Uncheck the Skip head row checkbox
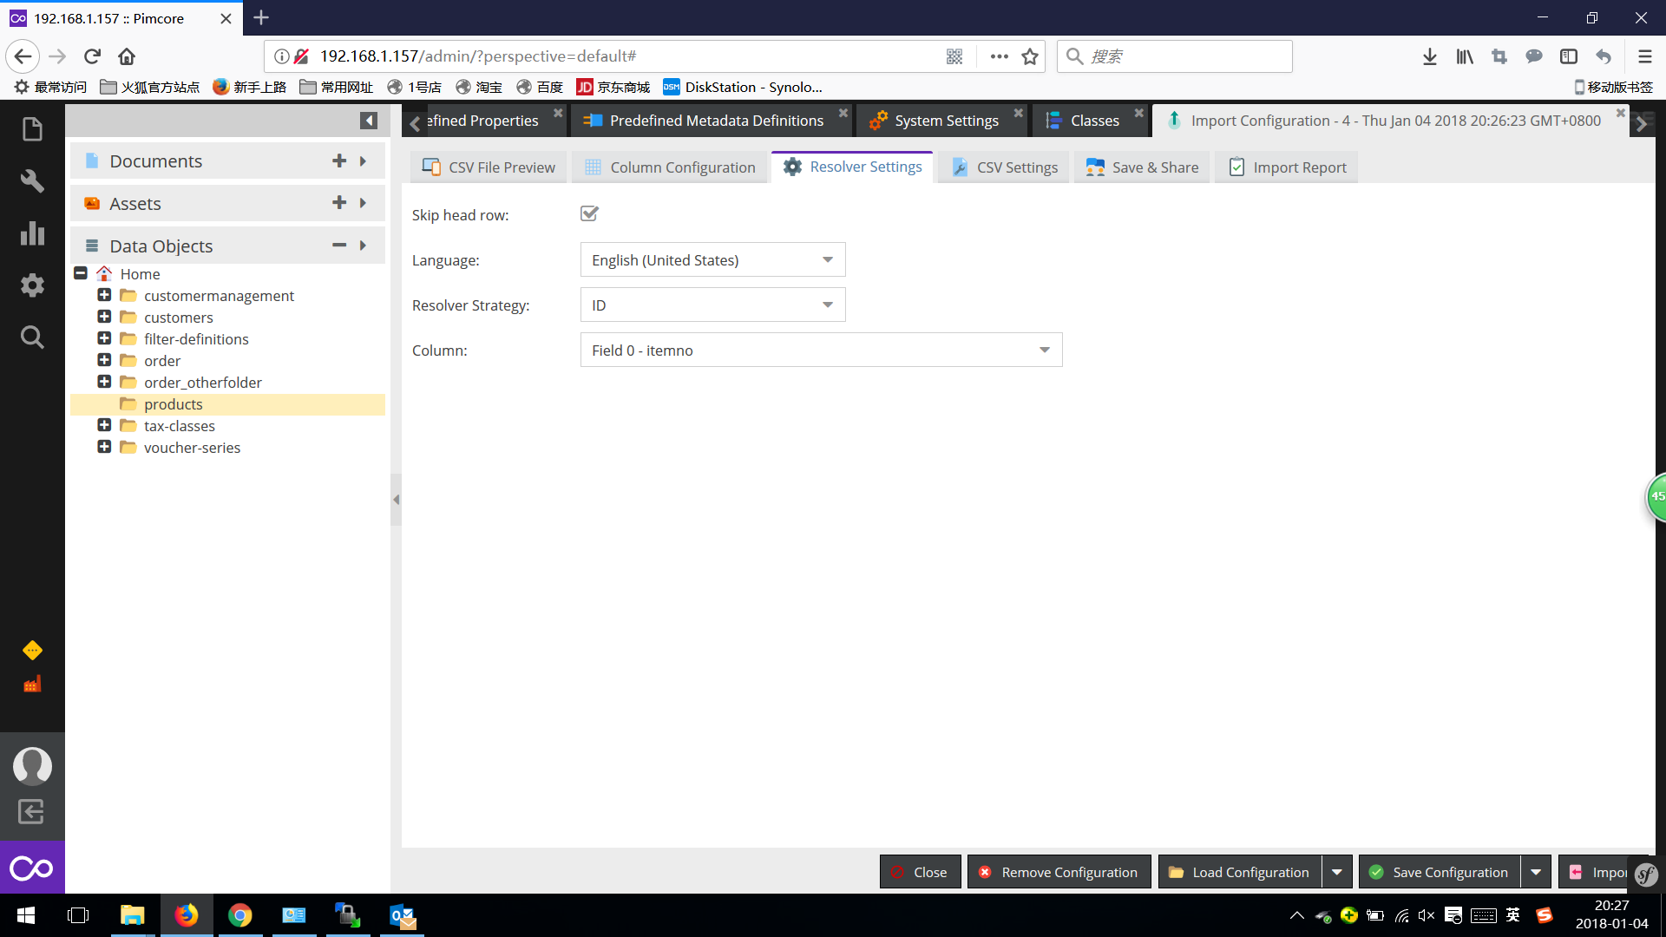 (589, 213)
